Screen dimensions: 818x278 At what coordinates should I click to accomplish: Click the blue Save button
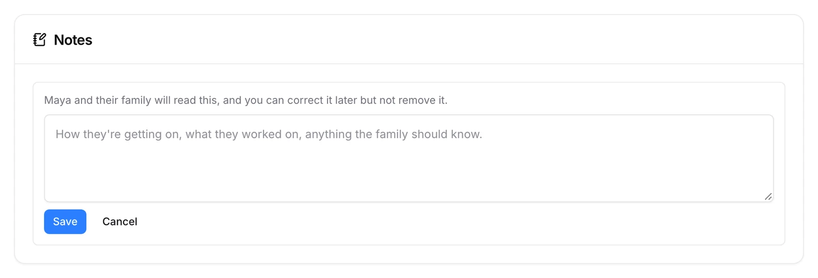point(65,222)
